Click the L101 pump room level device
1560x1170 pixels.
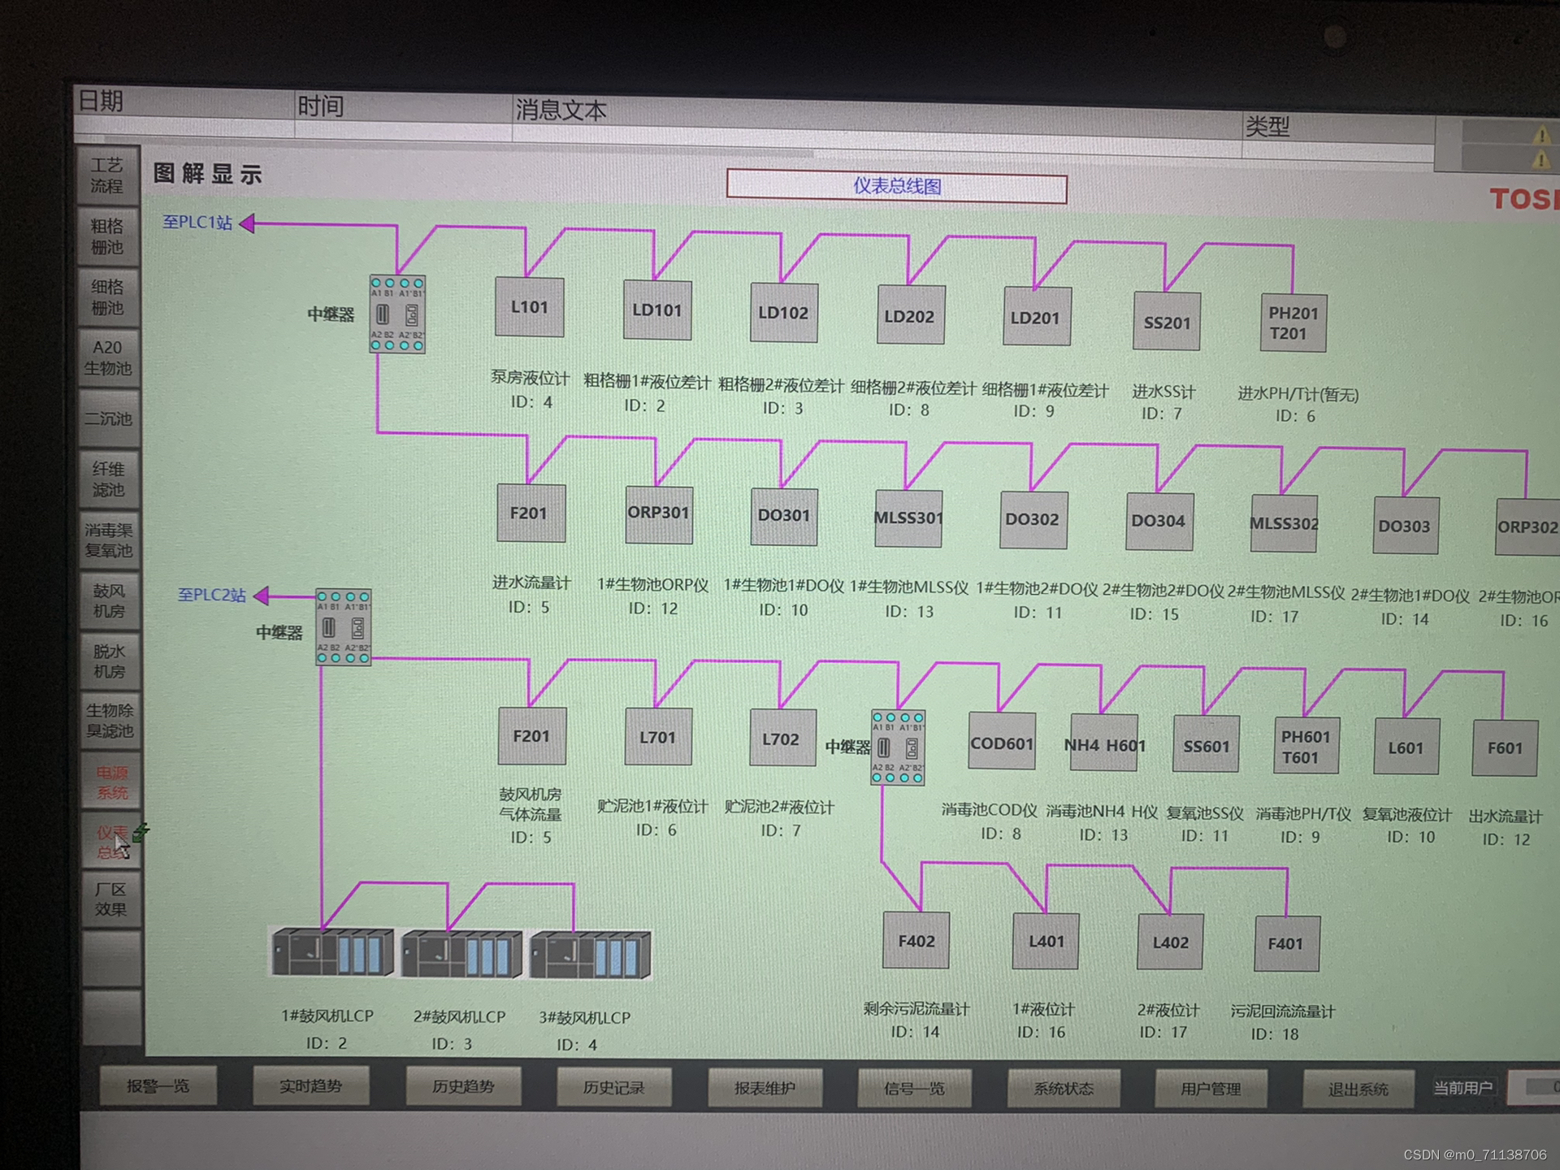pyautogui.click(x=529, y=307)
